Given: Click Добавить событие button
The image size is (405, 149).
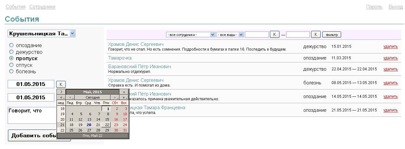Looking at the screenshot, I should pos(39,135).
